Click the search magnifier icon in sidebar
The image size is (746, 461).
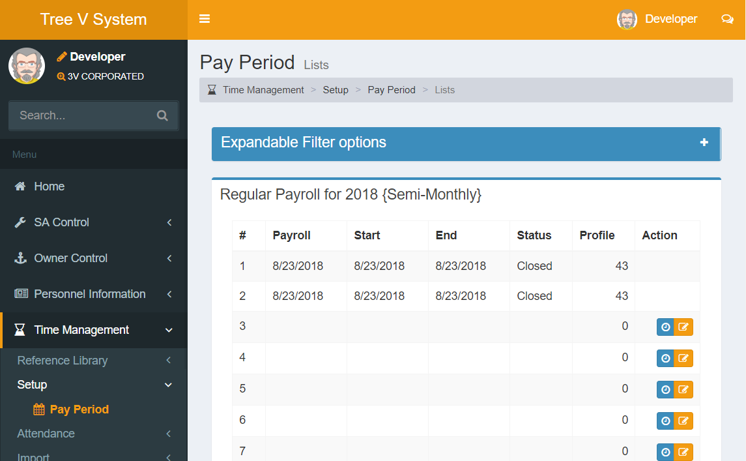tap(162, 115)
